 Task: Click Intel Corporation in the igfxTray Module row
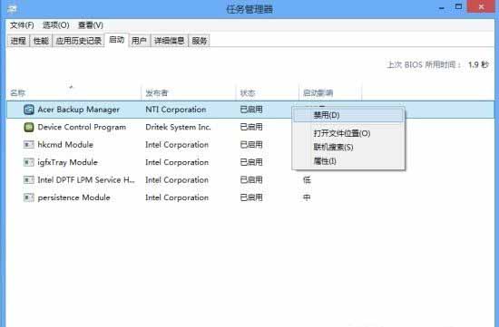tap(177, 162)
